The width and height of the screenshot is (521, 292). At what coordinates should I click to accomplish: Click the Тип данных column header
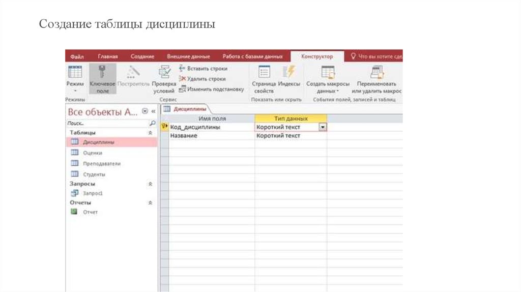click(x=291, y=118)
